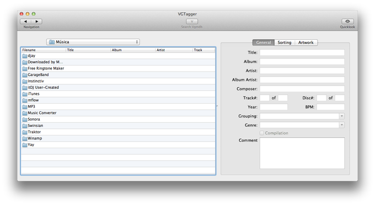Enable the Compilation checkbox
Image resolution: width=375 pixels, height=205 pixels.
click(x=262, y=133)
